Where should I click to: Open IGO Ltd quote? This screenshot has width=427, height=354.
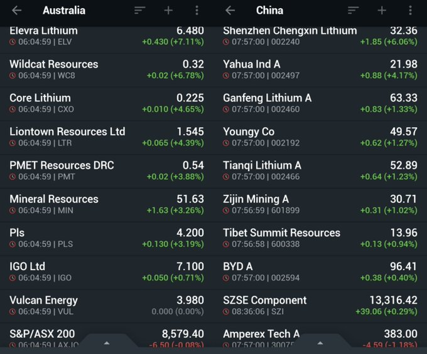pyautogui.click(x=107, y=272)
